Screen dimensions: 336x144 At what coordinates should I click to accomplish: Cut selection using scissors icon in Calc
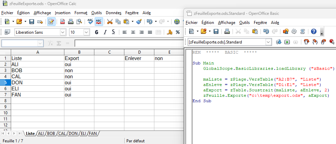[110, 22]
